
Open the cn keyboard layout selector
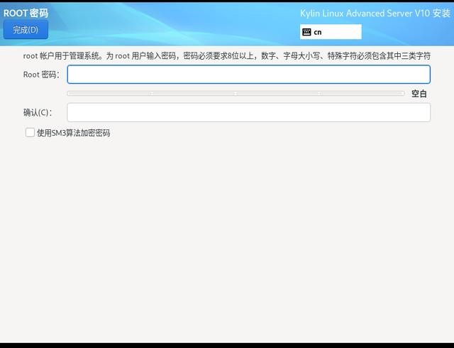(331, 32)
